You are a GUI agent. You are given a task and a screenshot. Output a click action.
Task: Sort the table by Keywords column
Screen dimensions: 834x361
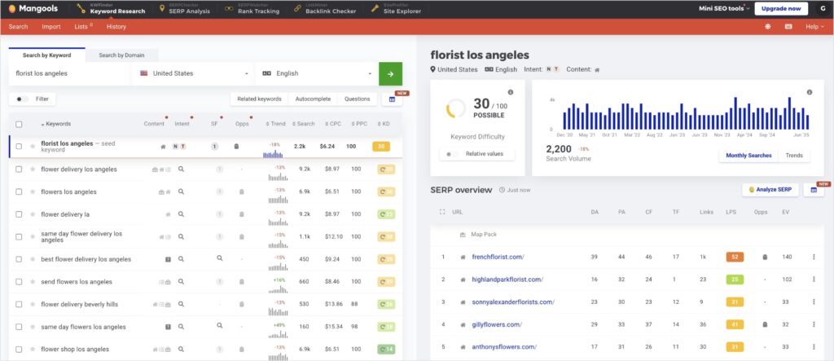click(x=55, y=124)
